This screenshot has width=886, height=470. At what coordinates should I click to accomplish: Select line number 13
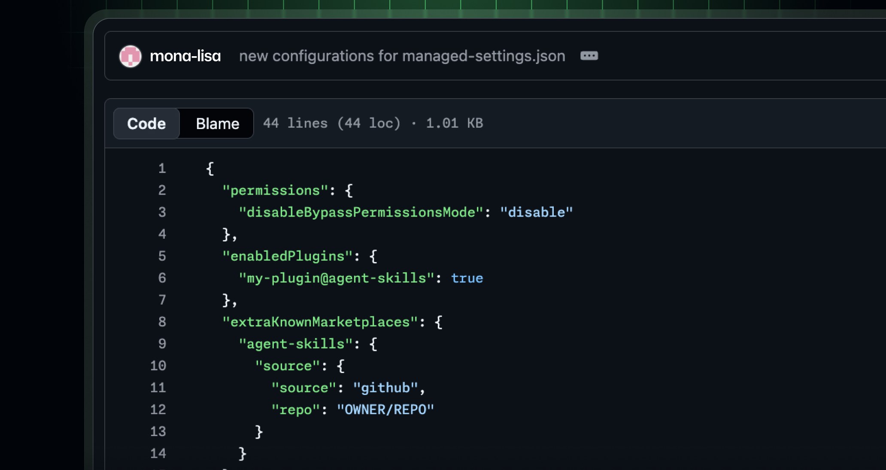[158, 431]
